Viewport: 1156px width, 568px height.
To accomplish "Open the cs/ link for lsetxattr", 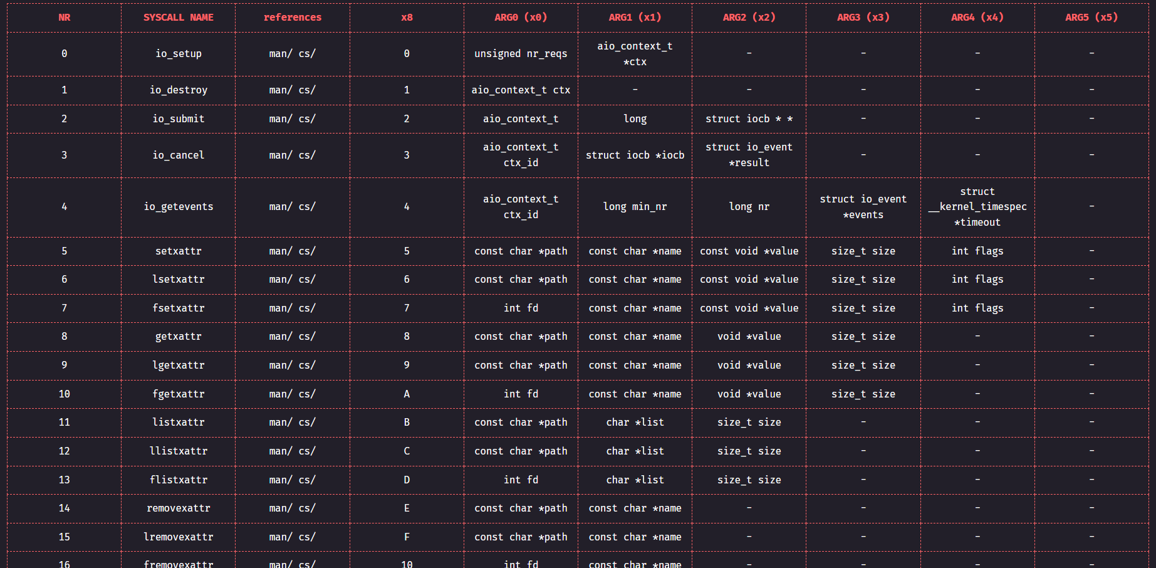I will [307, 280].
